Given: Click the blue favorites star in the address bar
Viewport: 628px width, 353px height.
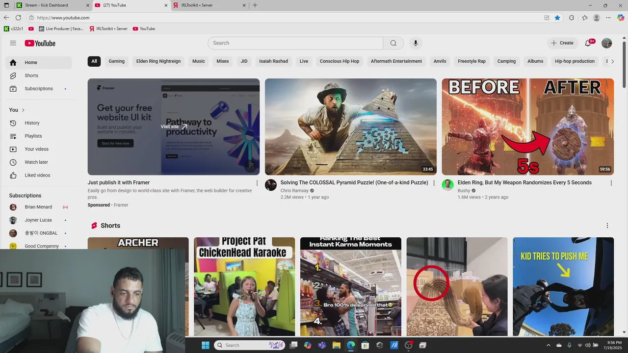Looking at the screenshot, I should (557, 18).
